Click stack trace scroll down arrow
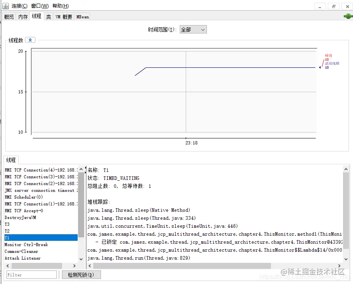This screenshot has width=353, height=284. (346, 259)
